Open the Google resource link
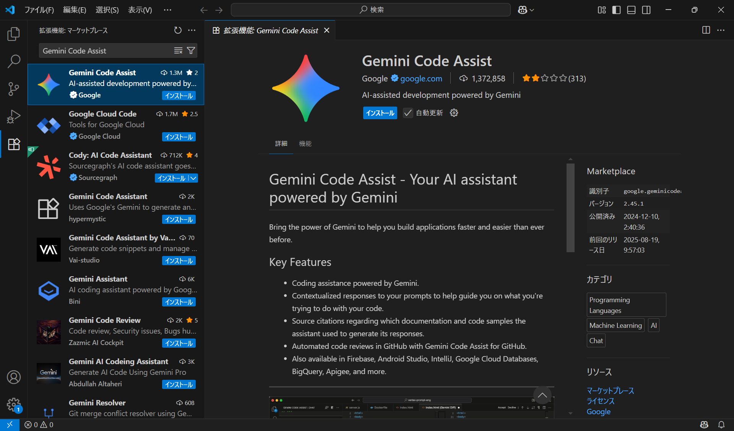734x431 pixels. coord(598,412)
